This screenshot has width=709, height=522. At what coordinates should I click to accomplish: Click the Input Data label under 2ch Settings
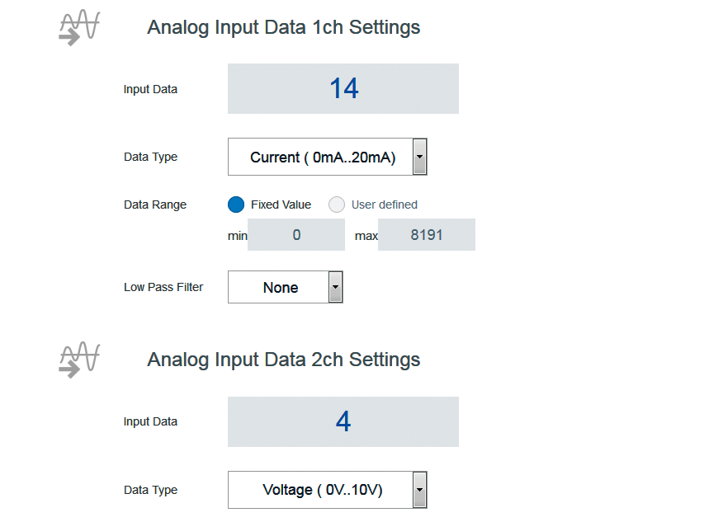150,421
